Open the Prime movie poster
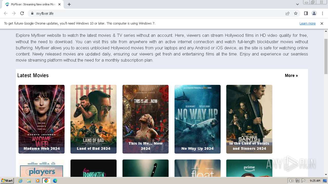Screen dimensions: 328x184 click(249, 168)
